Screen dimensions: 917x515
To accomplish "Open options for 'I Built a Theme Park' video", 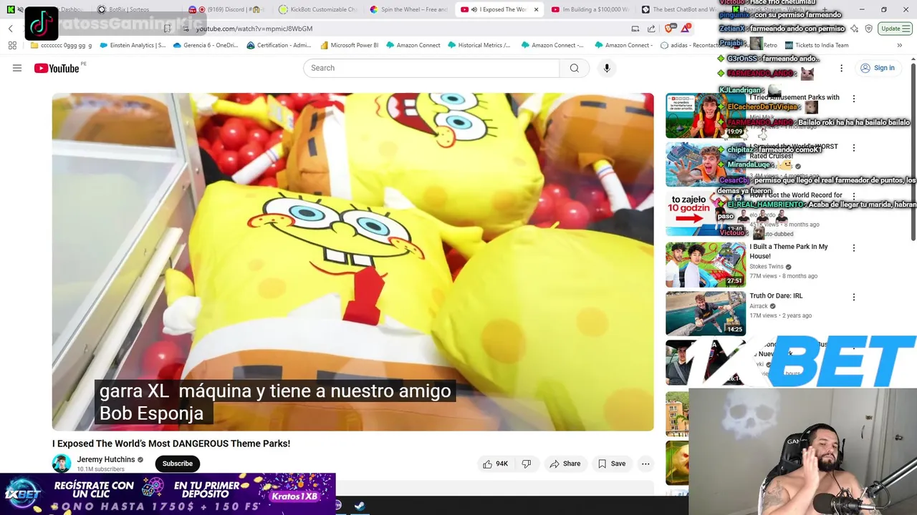I will 853,248.
